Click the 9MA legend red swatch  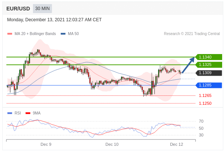pyautogui.click(x=28, y=113)
